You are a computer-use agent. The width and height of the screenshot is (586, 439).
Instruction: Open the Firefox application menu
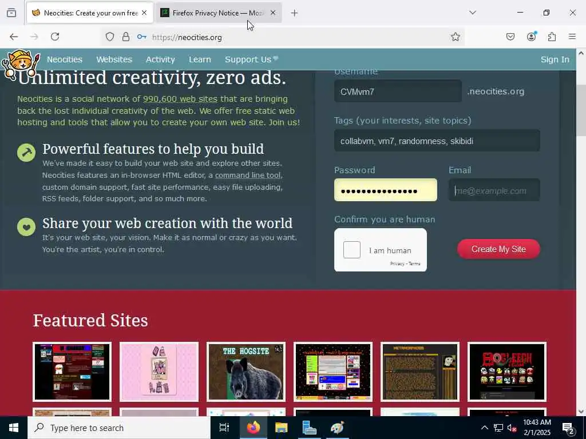point(572,37)
